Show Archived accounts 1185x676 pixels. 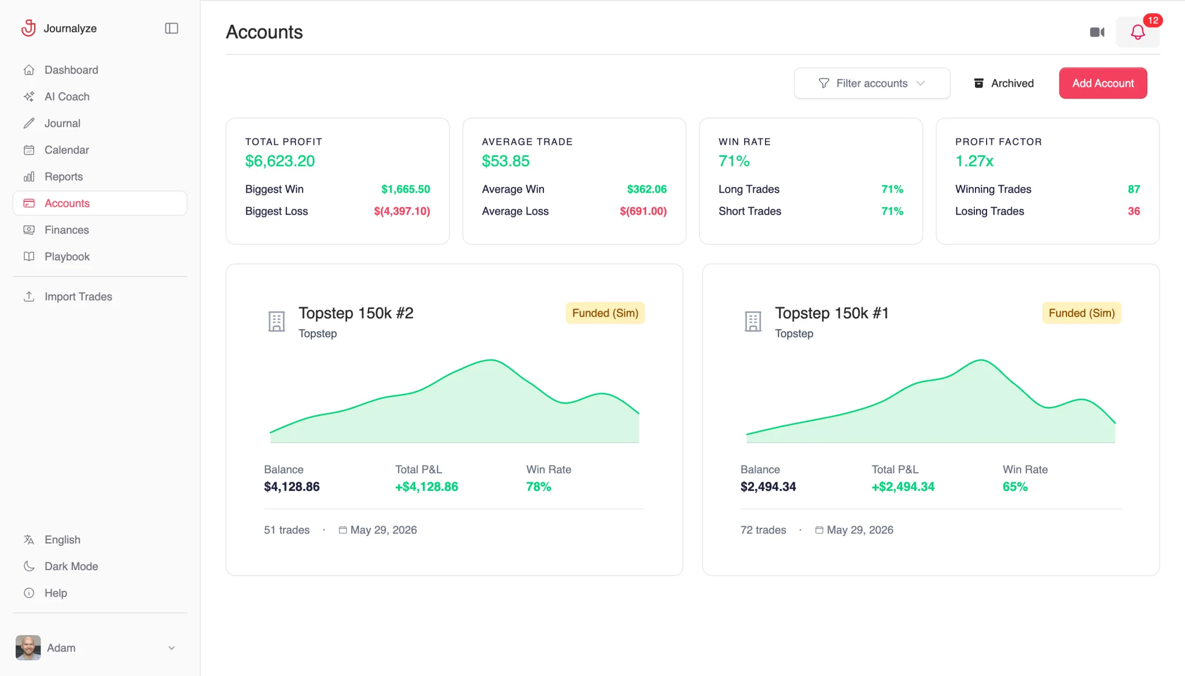[x=1004, y=83]
